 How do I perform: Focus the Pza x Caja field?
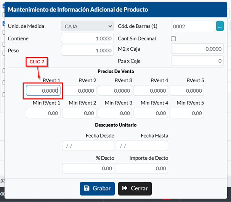[197, 61]
